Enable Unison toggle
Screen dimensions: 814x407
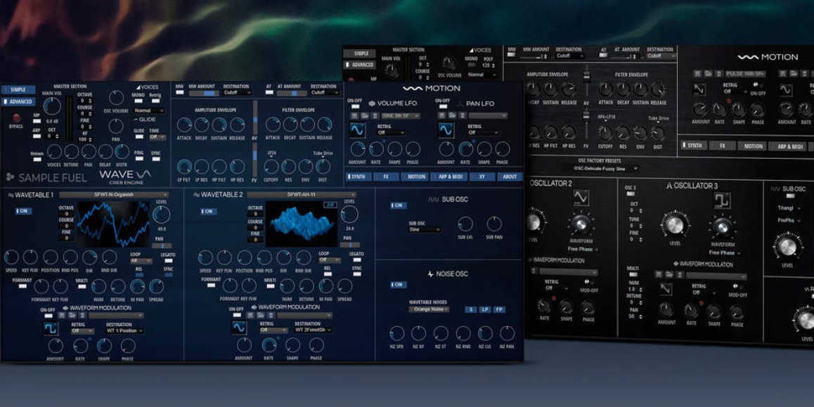click(37, 160)
